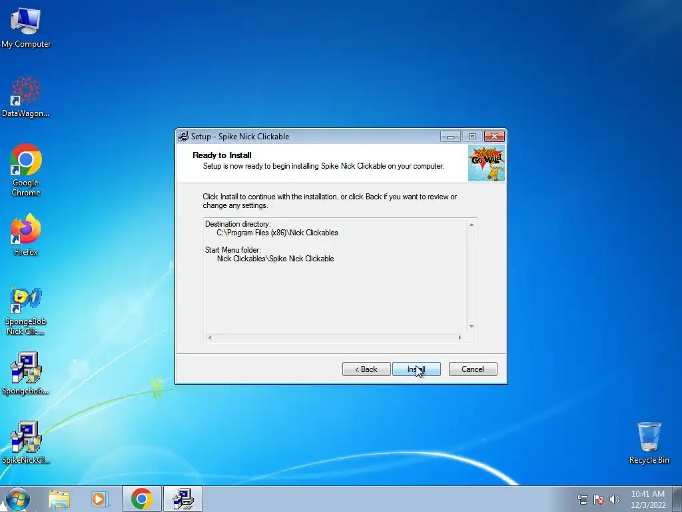
Task: Launch Google Chrome from desktop
Action: [26, 170]
